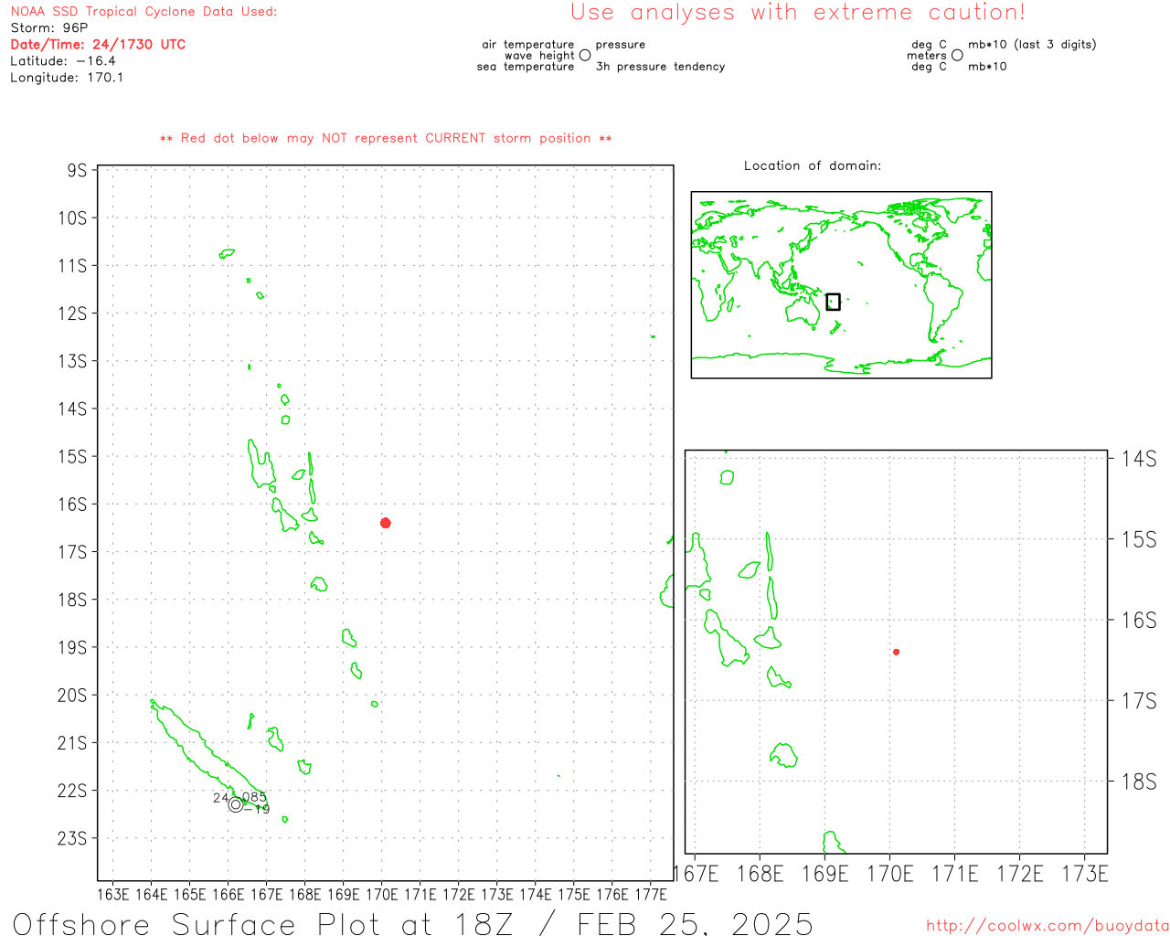Click the '14S' label on zoomed map

pos(1140,459)
